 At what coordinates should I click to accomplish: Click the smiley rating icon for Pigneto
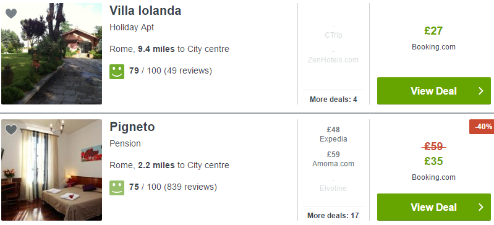point(117,188)
